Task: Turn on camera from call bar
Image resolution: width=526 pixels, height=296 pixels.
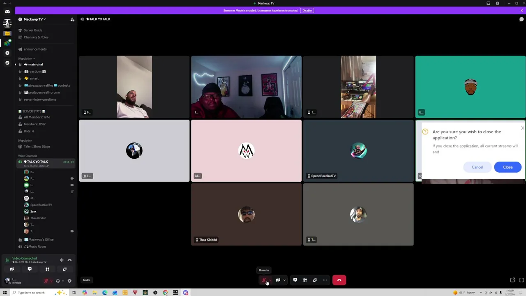Action: (278, 280)
